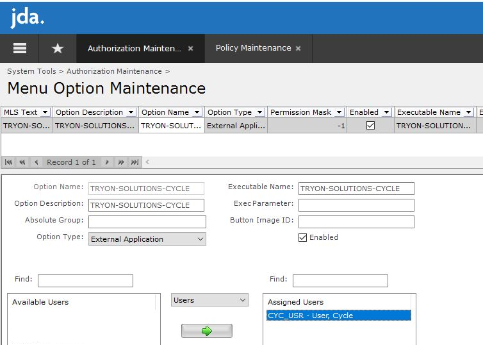This screenshot has height=345, width=483.
Task: Open the Option Type column filter dropdown
Action: [260, 112]
